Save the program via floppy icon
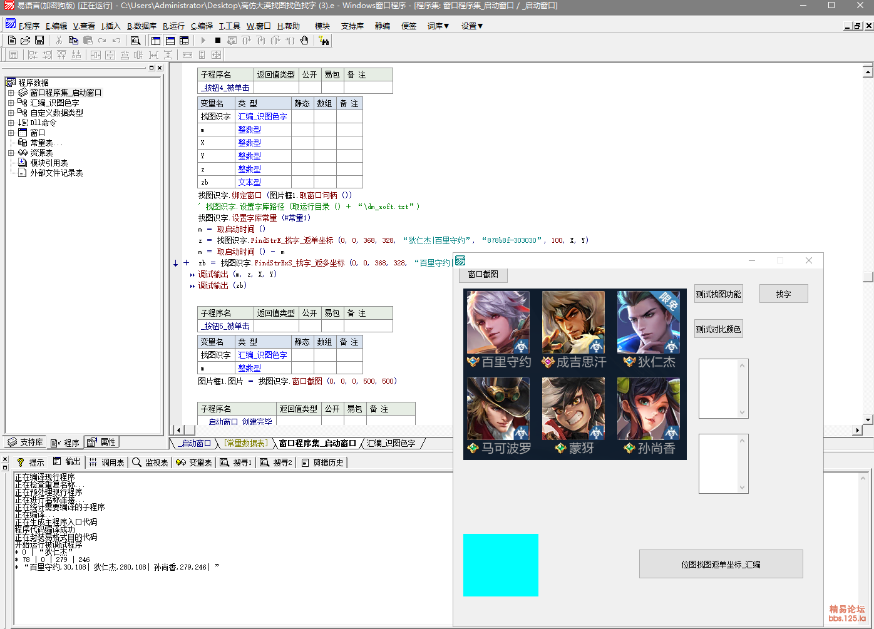 39,40
